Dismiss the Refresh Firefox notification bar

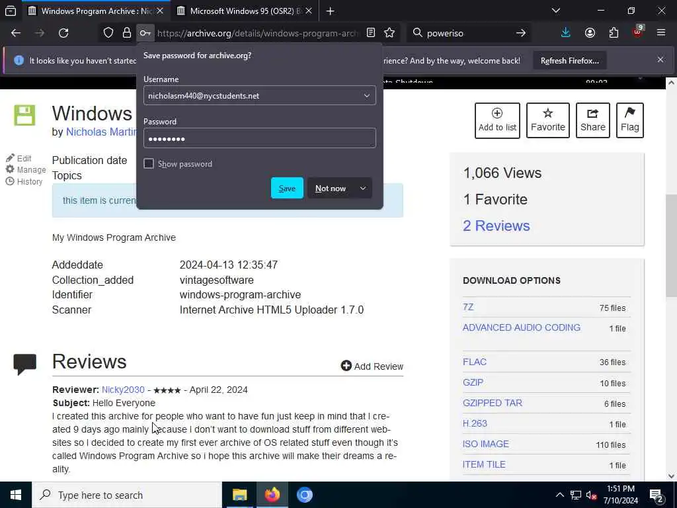point(660,60)
